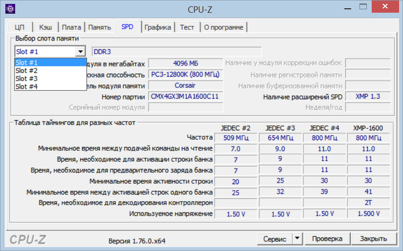Click the Закрыть button
Viewport: 403px width, 251px height.
pyautogui.click(x=374, y=239)
